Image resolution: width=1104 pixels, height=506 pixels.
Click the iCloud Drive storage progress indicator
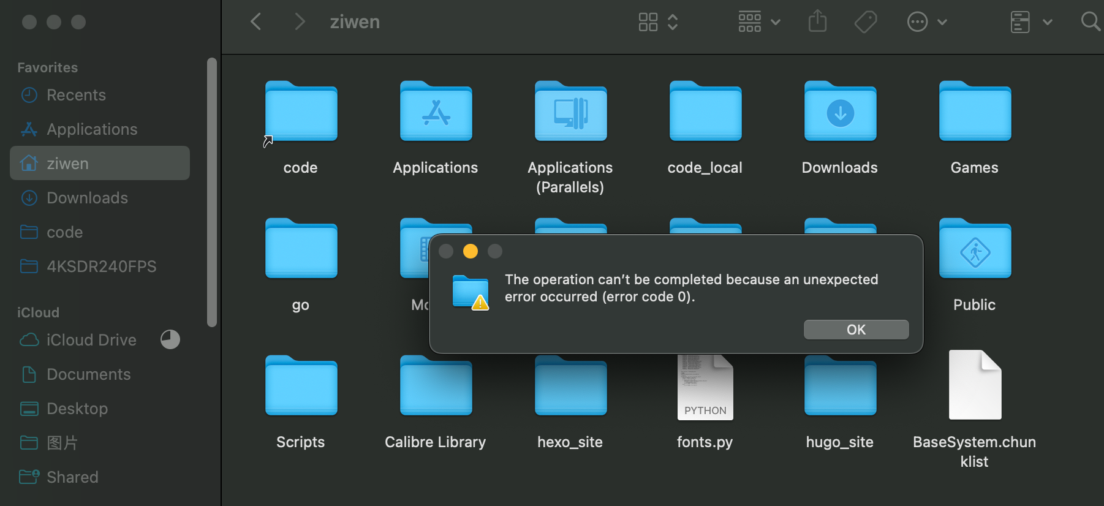(x=170, y=339)
